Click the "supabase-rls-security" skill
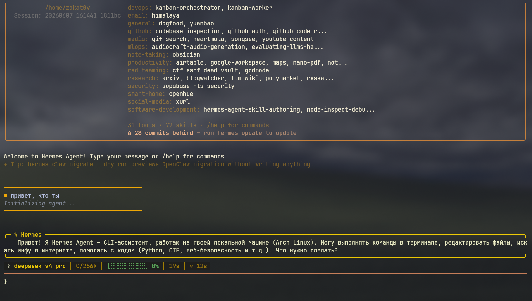532x301 pixels. pos(198,86)
